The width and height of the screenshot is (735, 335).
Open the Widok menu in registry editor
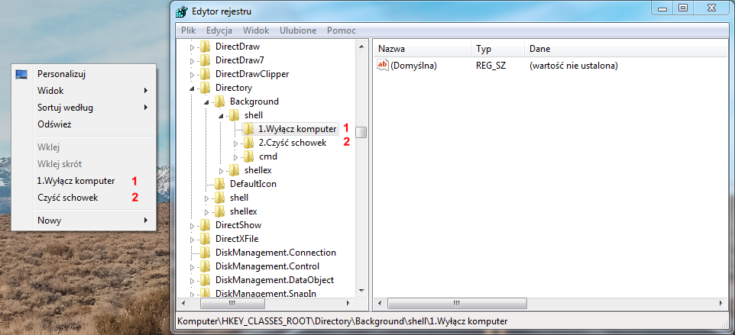click(256, 31)
